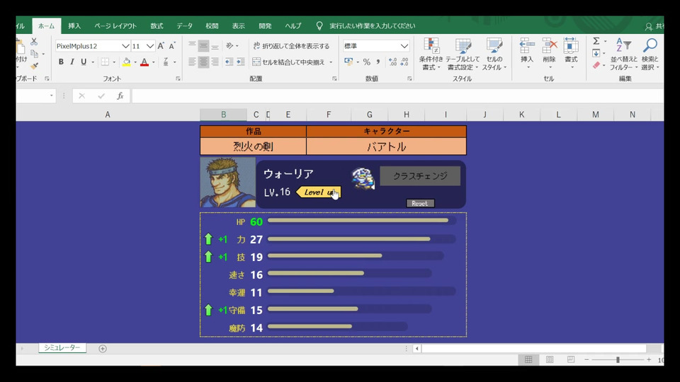The height and width of the screenshot is (382, 680).
Task: Click the phonetic guide icon
Action: click(166, 62)
